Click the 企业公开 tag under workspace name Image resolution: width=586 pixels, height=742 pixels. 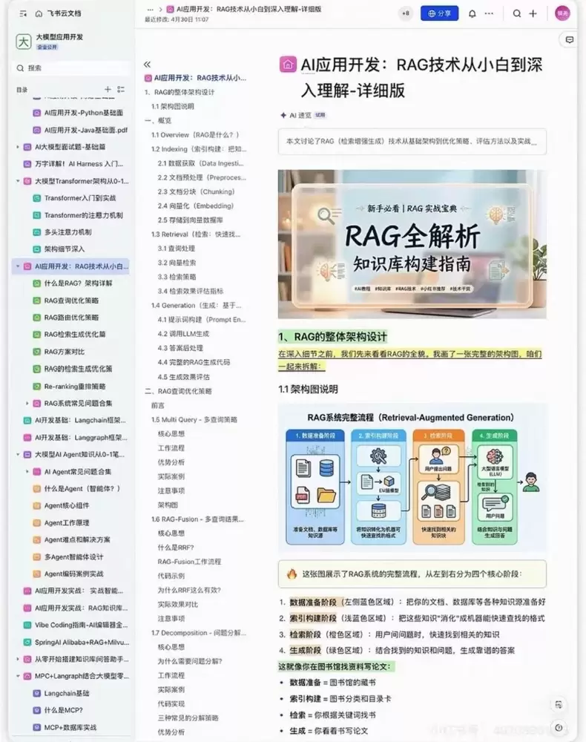pos(47,47)
